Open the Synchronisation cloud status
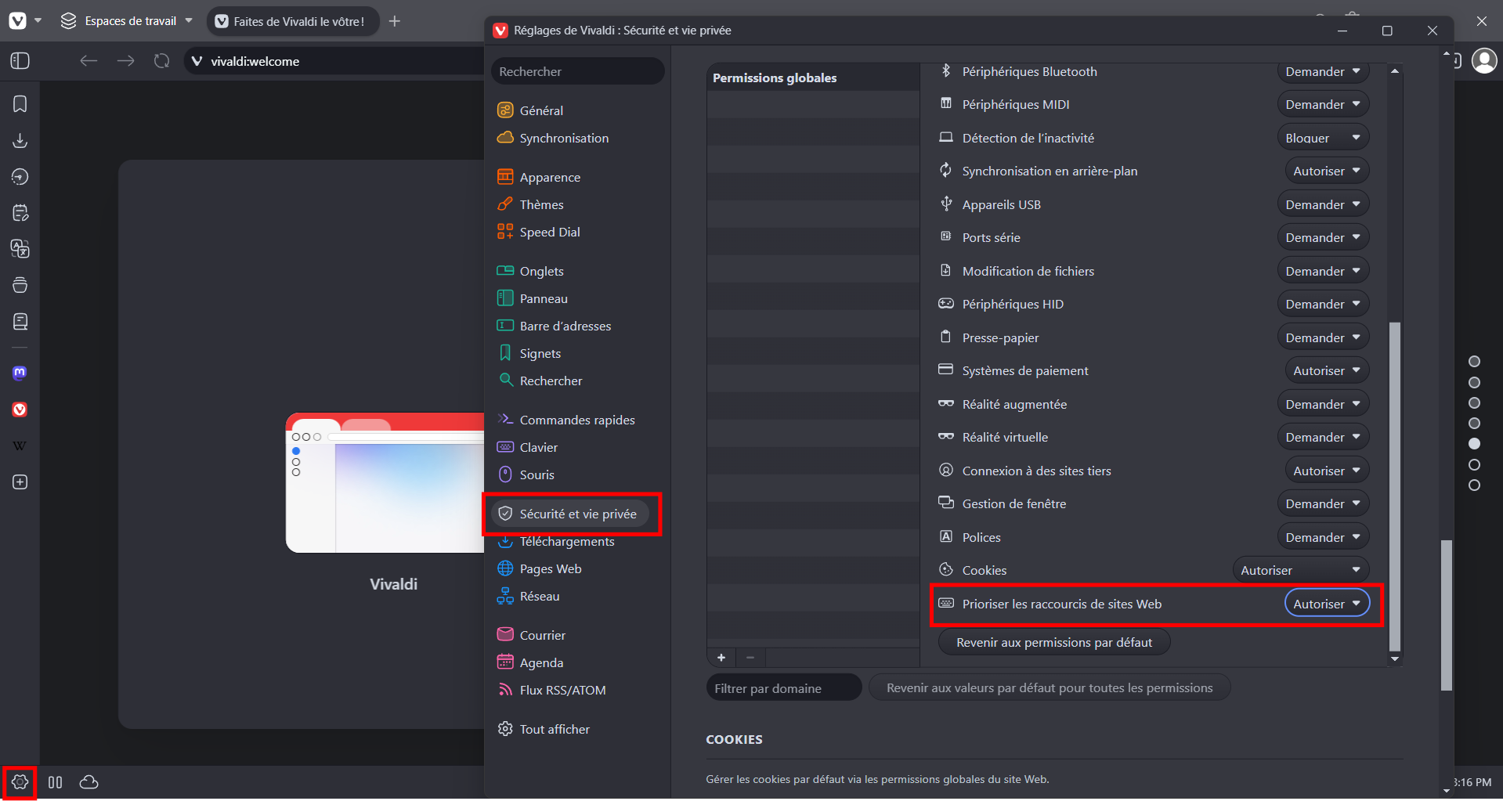 (x=89, y=781)
